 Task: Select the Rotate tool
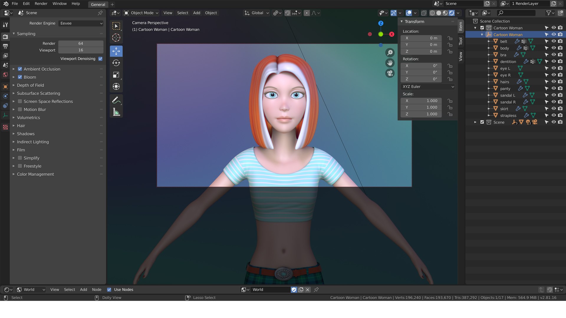(x=116, y=63)
